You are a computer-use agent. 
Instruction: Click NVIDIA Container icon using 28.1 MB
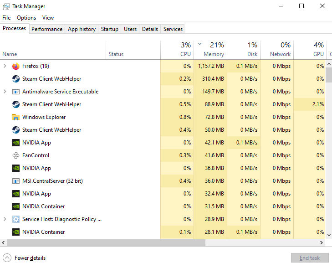tap(16, 232)
